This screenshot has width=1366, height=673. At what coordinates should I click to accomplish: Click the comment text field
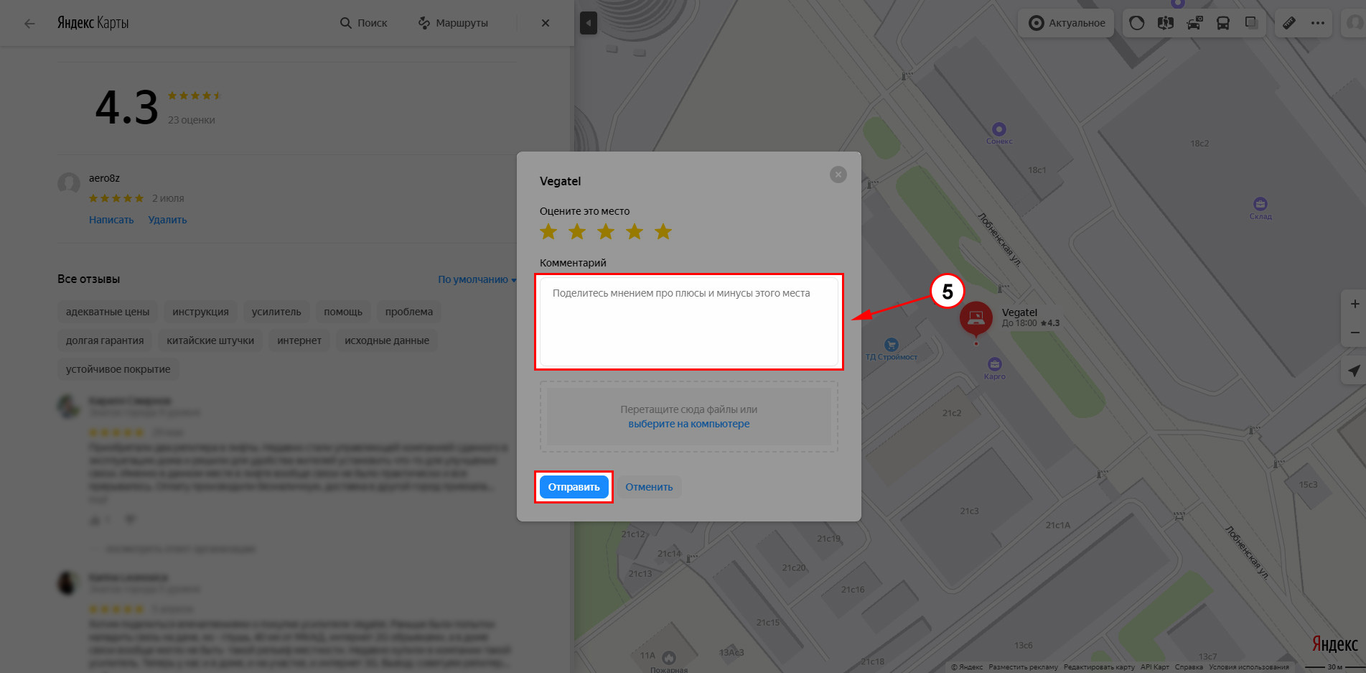point(688,322)
